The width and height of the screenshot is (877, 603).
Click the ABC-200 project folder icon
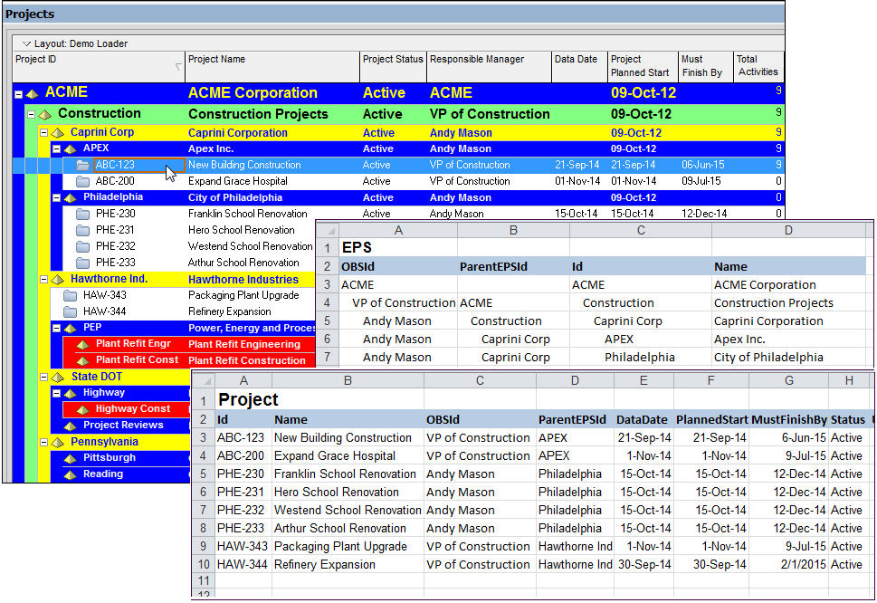click(x=83, y=181)
